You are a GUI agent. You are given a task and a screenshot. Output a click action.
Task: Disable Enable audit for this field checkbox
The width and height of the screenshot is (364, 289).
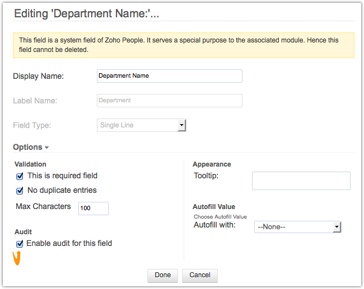coord(20,244)
